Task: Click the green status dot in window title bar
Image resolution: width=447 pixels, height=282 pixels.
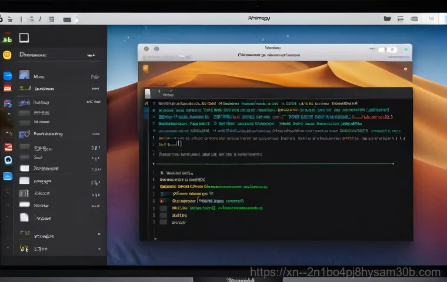Action: tap(406, 49)
